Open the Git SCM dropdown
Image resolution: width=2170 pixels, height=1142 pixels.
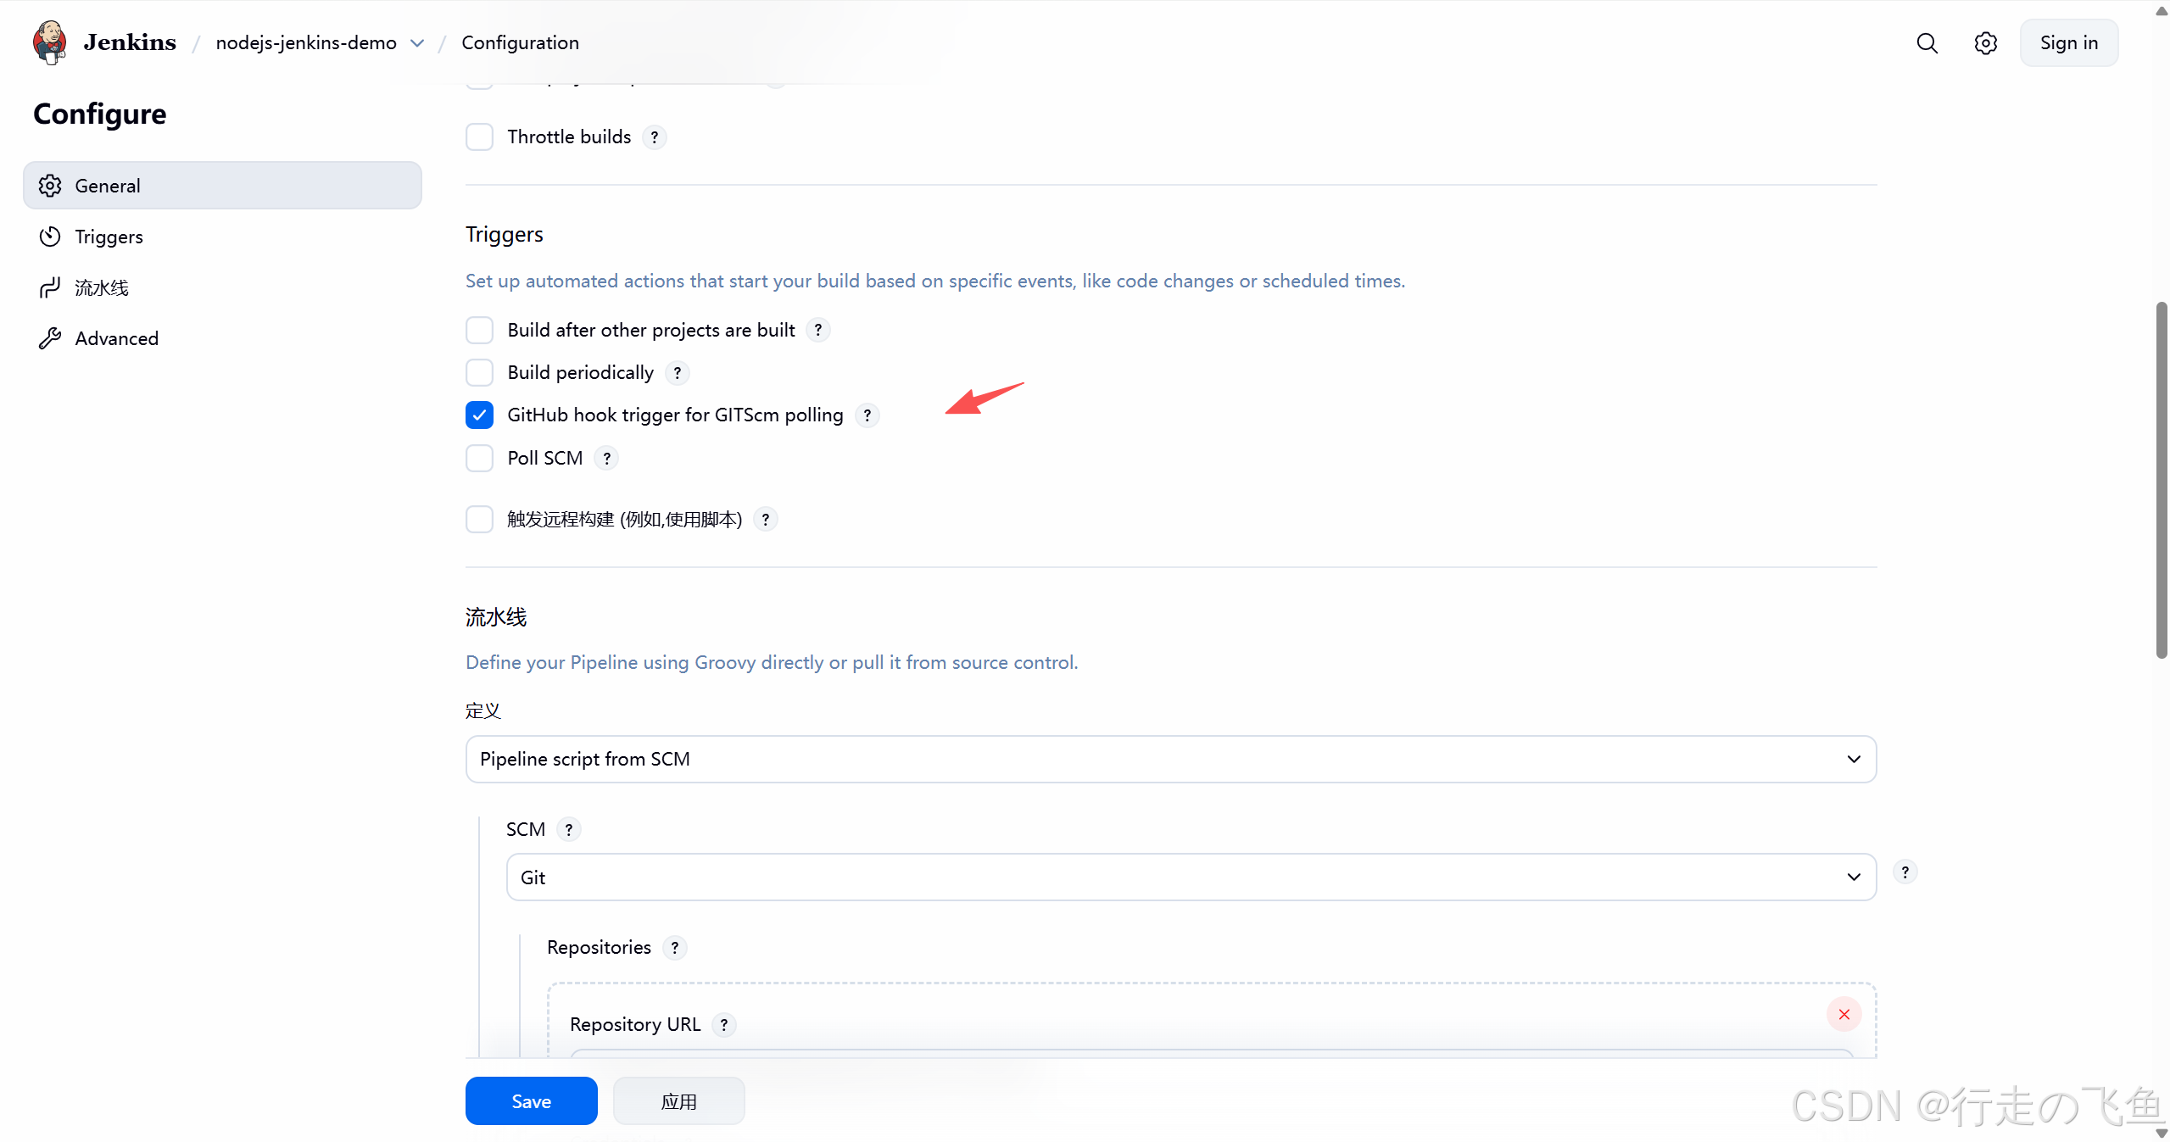point(1191,877)
